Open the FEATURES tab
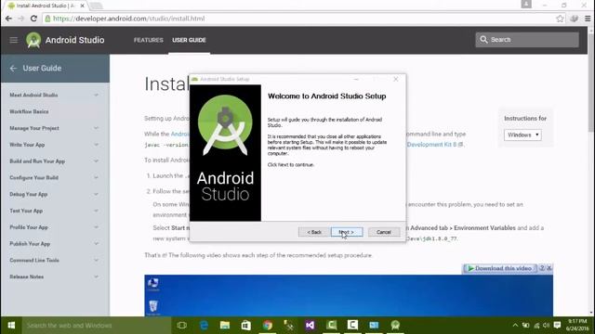The image size is (595, 334). (149, 40)
